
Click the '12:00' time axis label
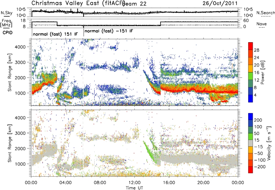[134, 182]
